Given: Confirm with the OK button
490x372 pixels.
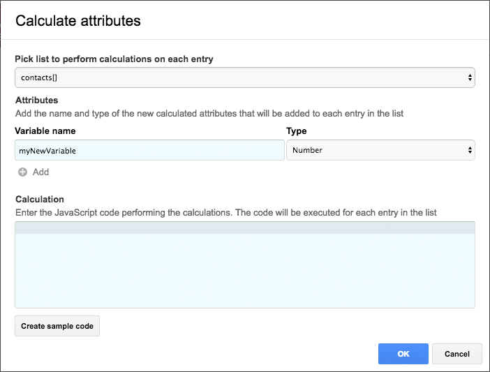Looking at the screenshot, I should point(403,354).
